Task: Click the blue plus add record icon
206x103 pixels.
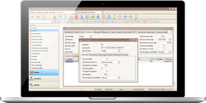Action: pos(68,22)
